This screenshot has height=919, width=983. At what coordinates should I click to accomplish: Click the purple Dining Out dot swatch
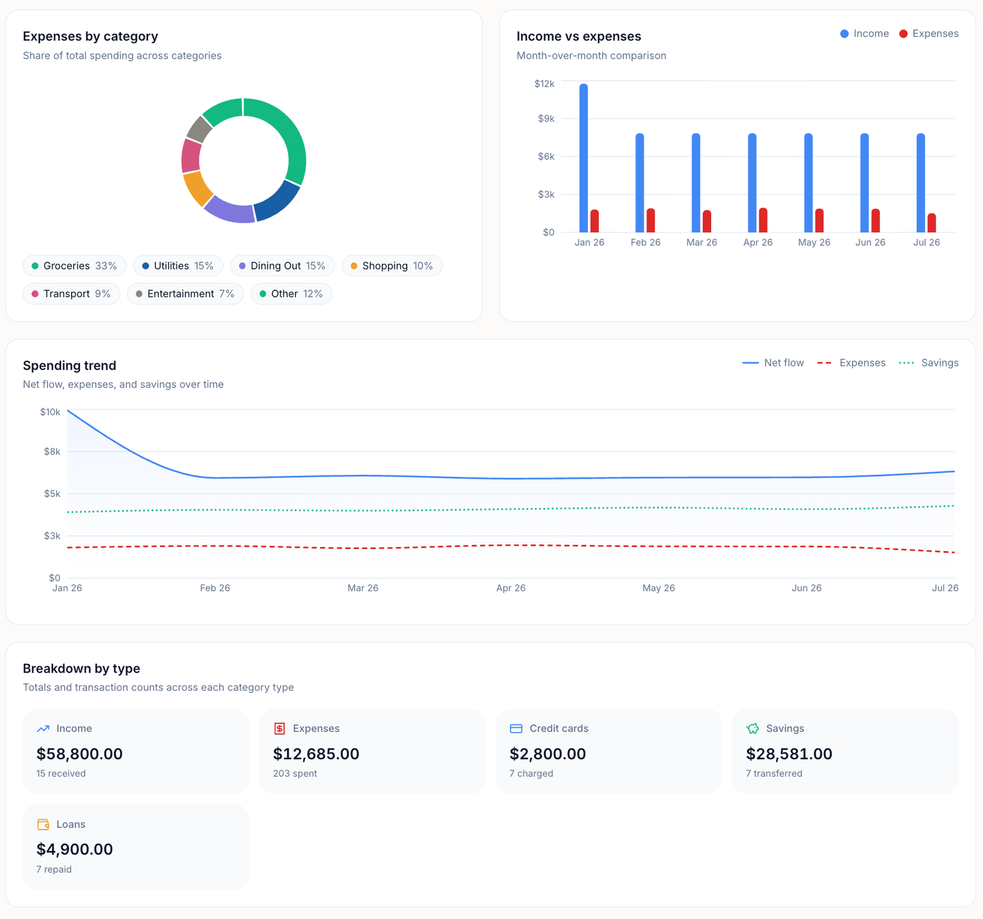pyautogui.click(x=242, y=266)
